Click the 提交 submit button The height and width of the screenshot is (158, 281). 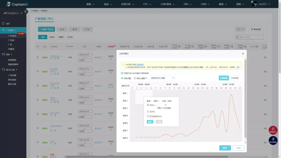point(225,148)
